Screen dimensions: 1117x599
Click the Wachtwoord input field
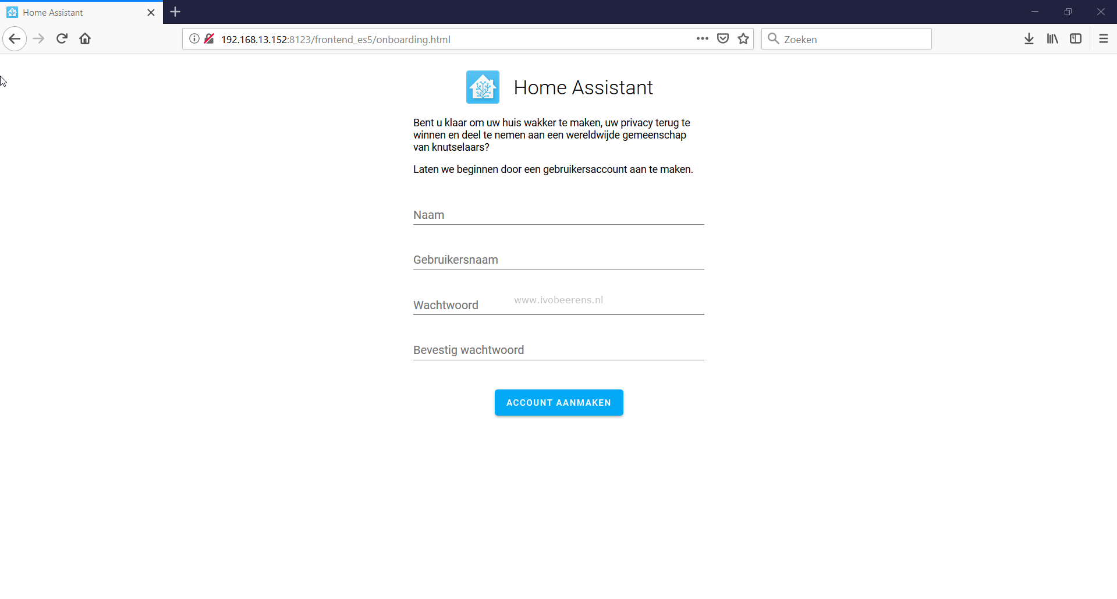pyautogui.click(x=559, y=305)
